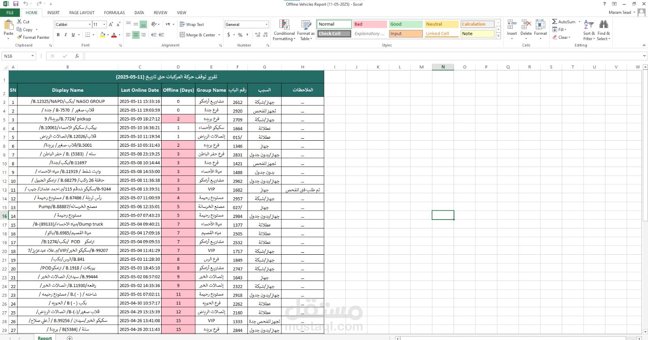Add a new sheet with the plus icon

point(70,338)
